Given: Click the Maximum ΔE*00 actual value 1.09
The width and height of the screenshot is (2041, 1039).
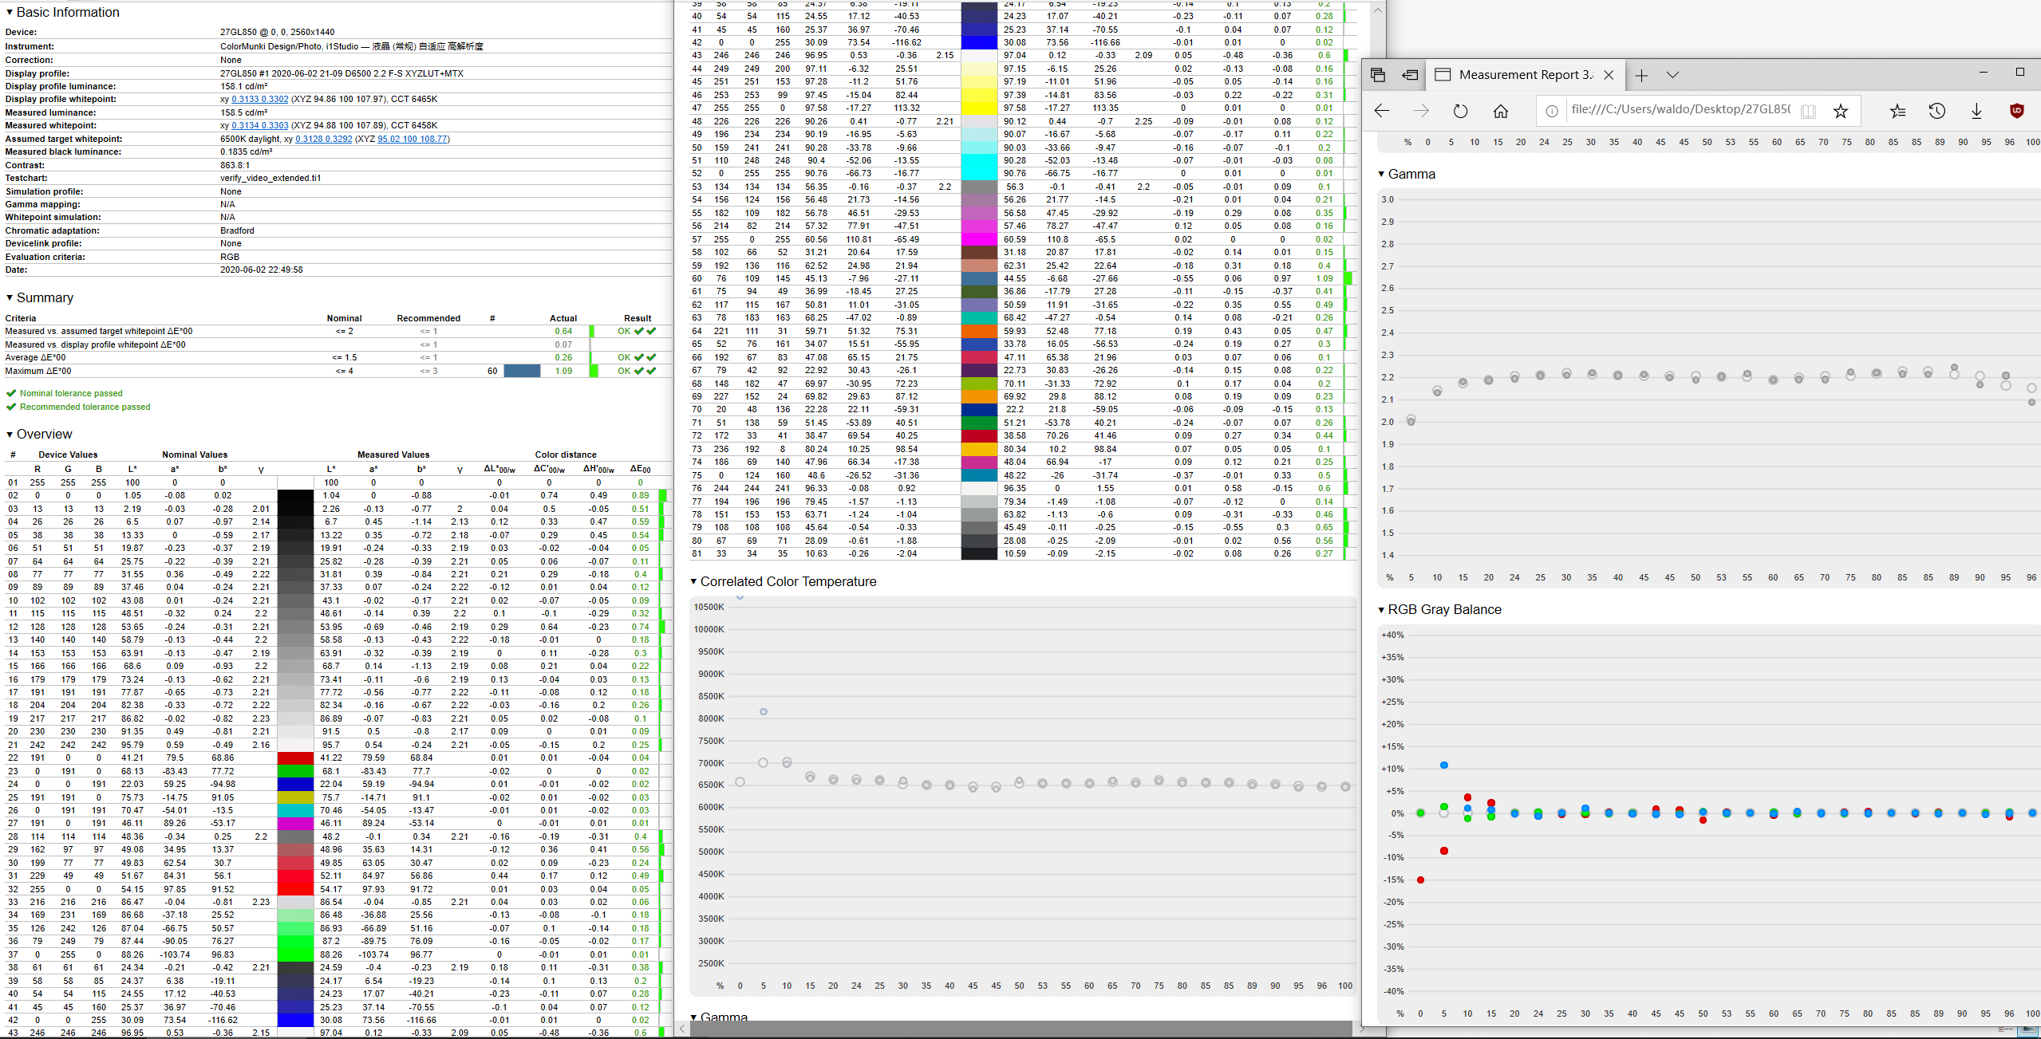Looking at the screenshot, I should (563, 371).
